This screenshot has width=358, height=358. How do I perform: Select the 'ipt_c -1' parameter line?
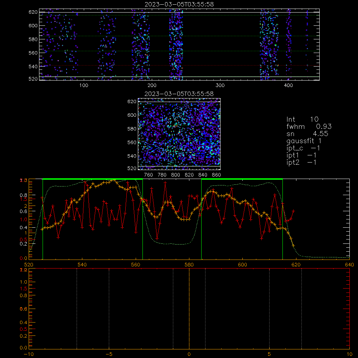point(304,149)
